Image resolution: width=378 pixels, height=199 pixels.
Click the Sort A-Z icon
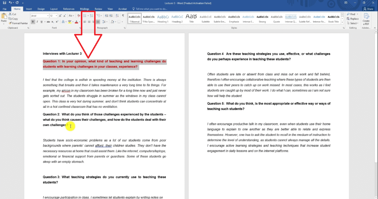click(117, 16)
